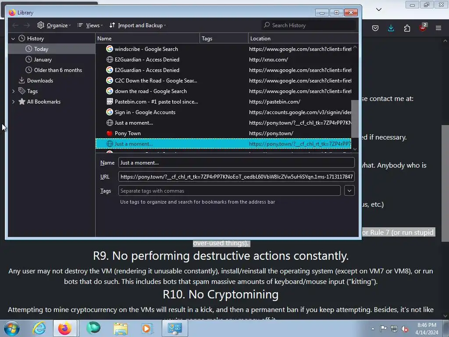Expand the All Bookmarks node

click(13, 102)
